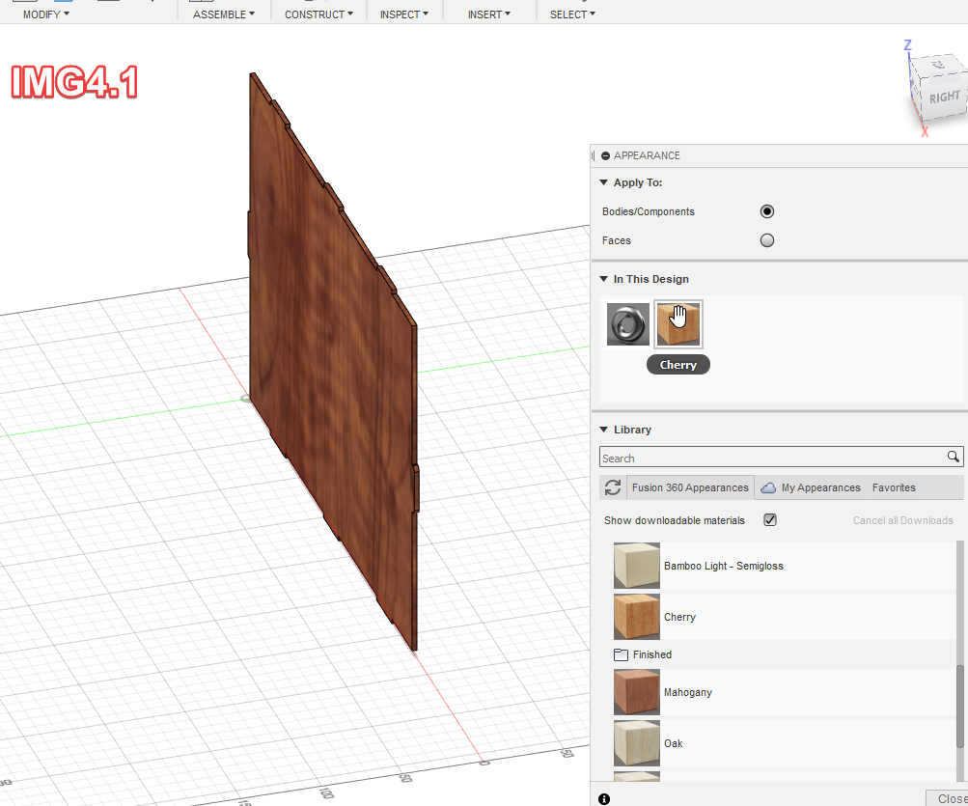Click the info icon at dialog bottom

pyautogui.click(x=604, y=799)
